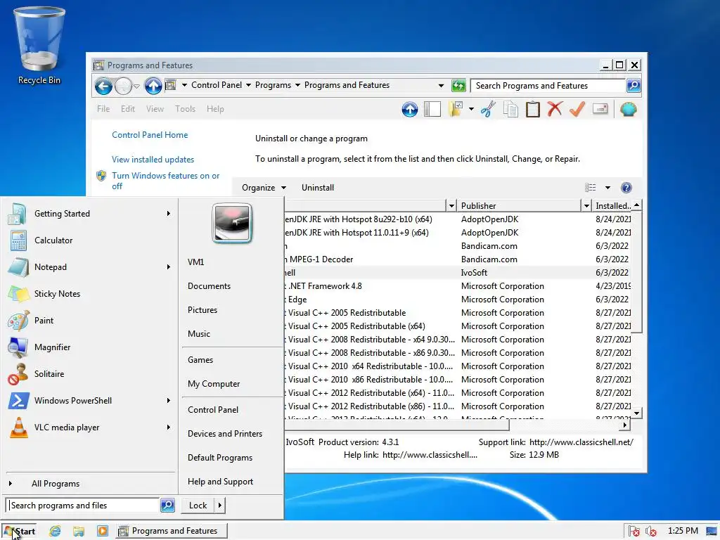Expand the VLC media player submenu arrow
The height and width of the screenshot is (540, 720).
pos(169,427)
